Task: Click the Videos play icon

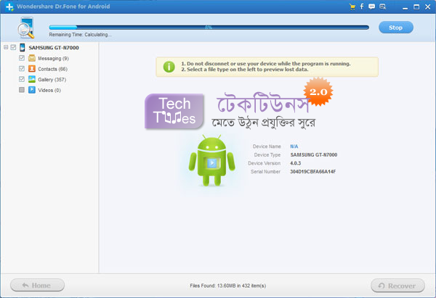Action: [x=32, y=90]
